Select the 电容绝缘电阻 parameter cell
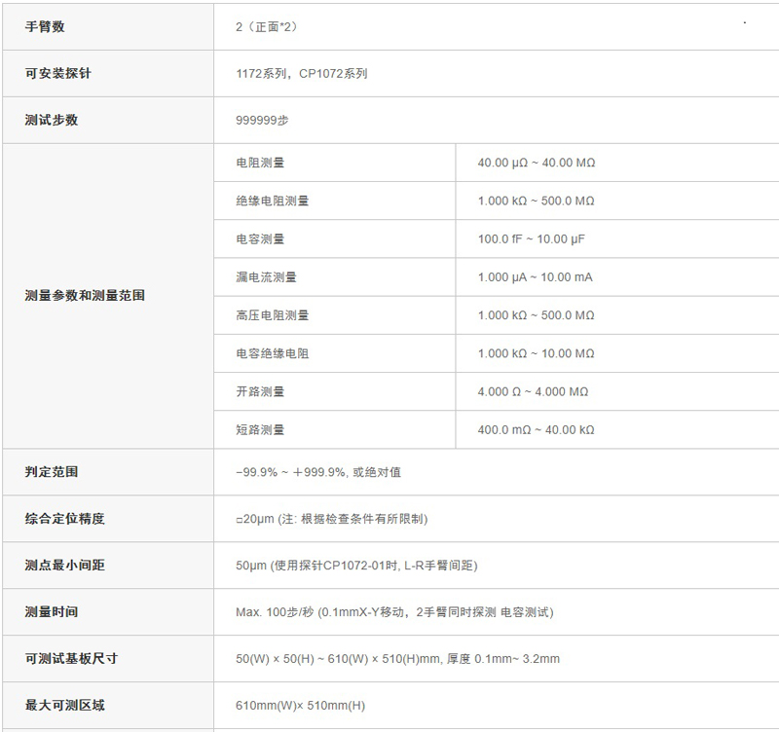This screenshot has height=732, width=779. point(335,354)
